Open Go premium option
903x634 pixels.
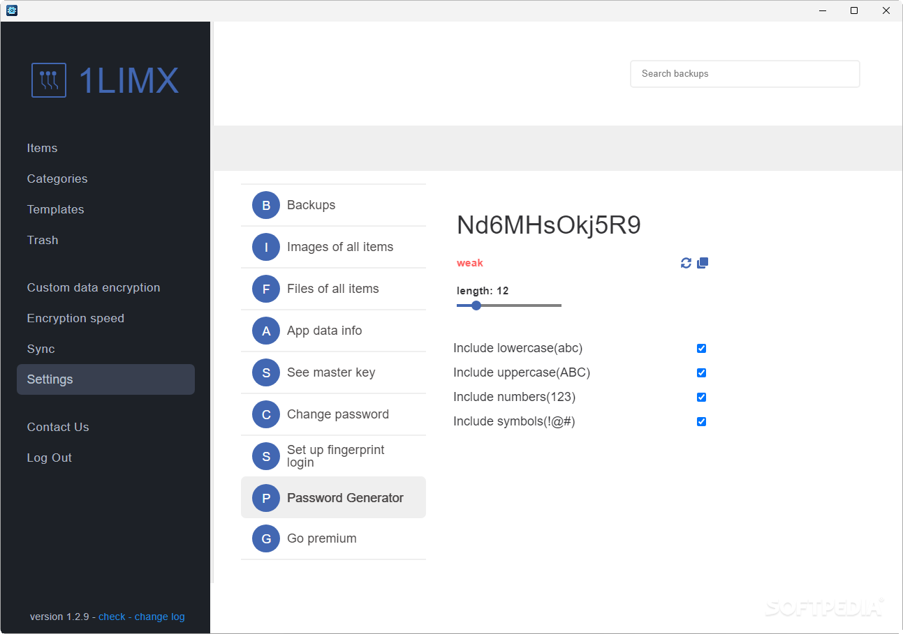tap(333, 538)
